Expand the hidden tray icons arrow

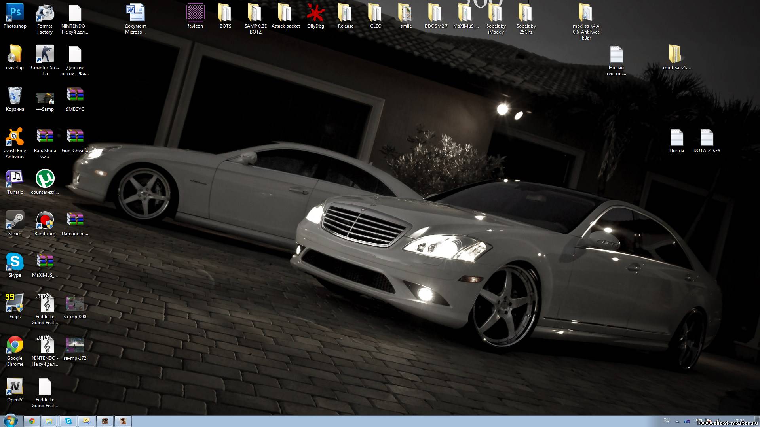coord(677,421)
